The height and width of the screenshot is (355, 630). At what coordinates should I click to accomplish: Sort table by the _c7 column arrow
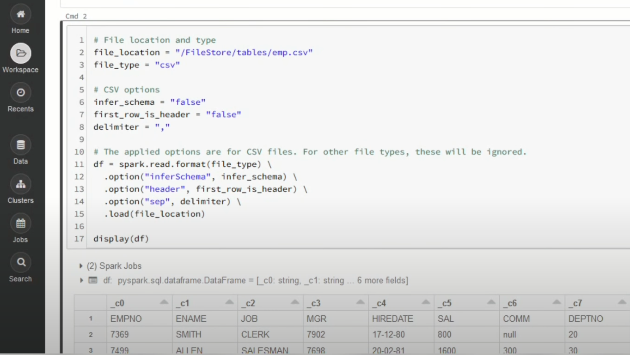click(622, 302)
